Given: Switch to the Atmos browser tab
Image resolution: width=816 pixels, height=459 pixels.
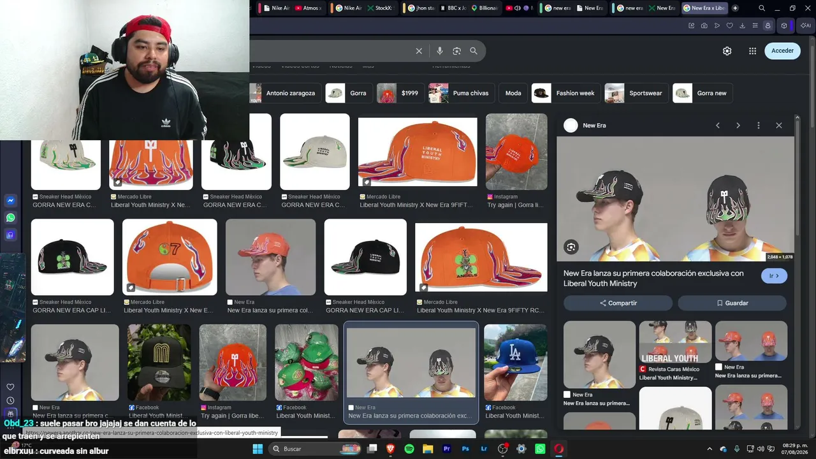Looking at the screenshot, I should pyautogui.click(x=308, y=8).
